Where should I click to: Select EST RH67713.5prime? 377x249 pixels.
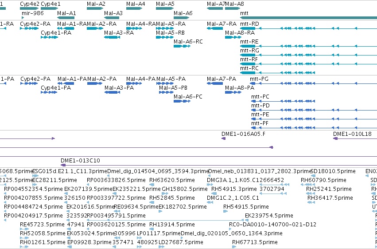(x=234, y=247)
